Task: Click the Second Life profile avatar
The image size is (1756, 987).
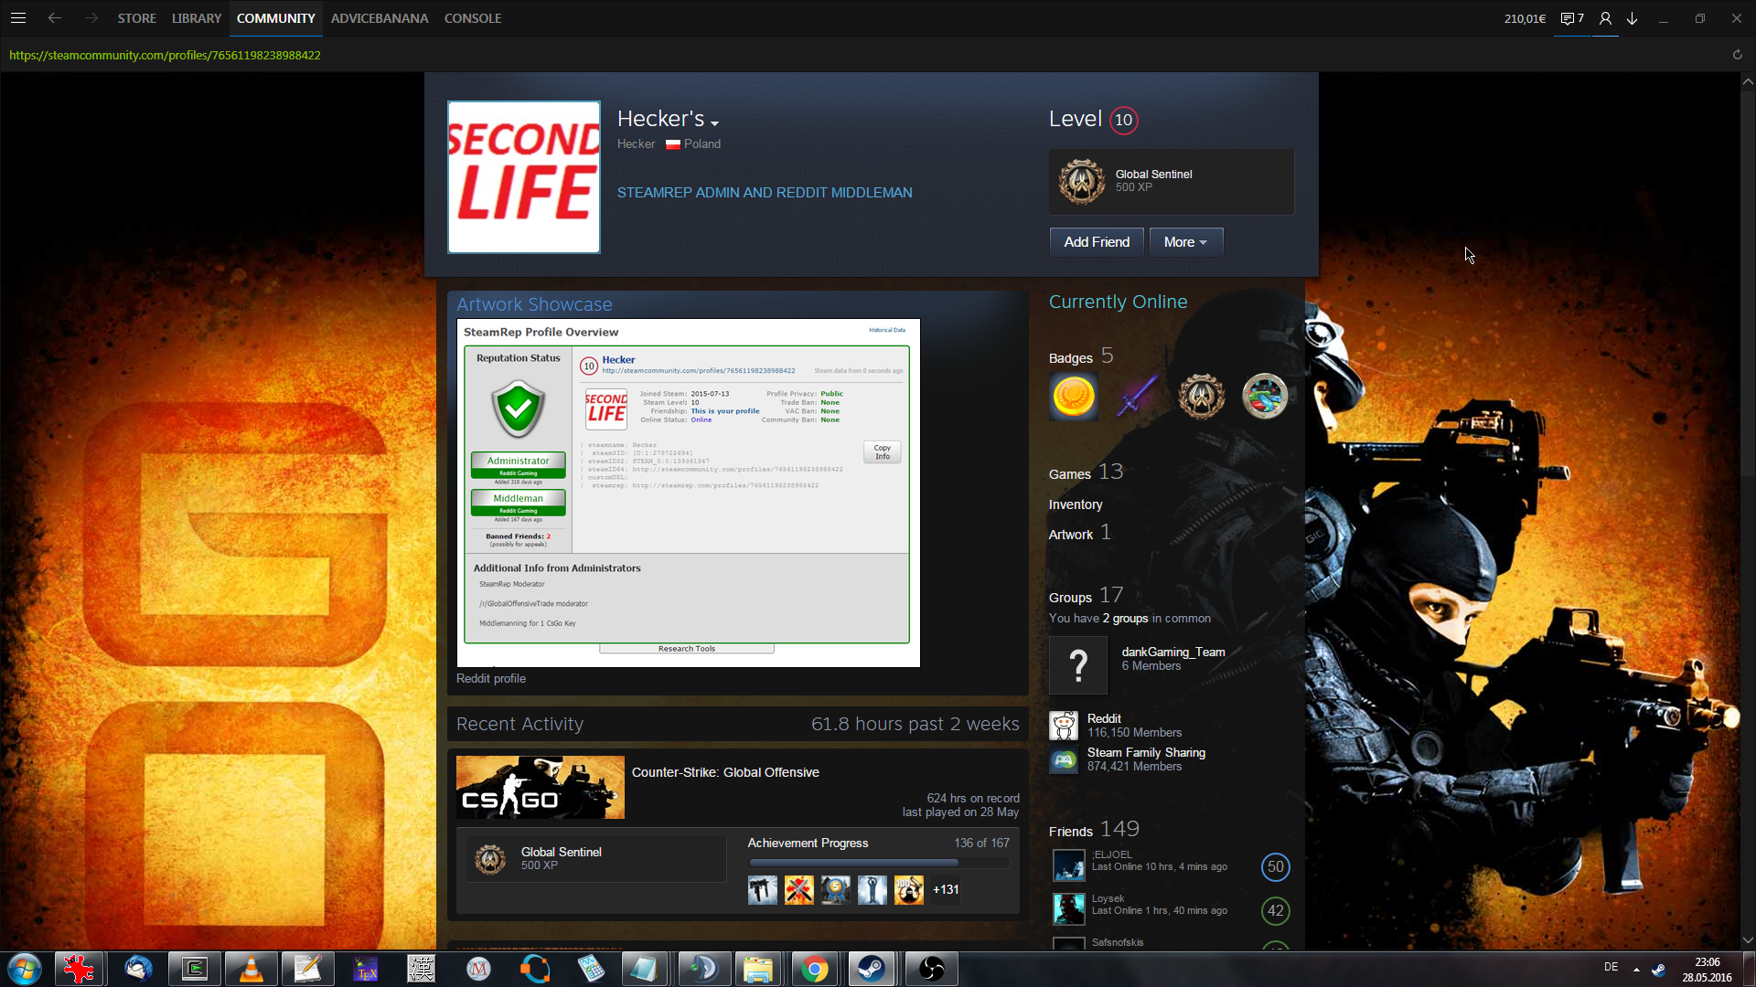Action: (x=523, y=177)
